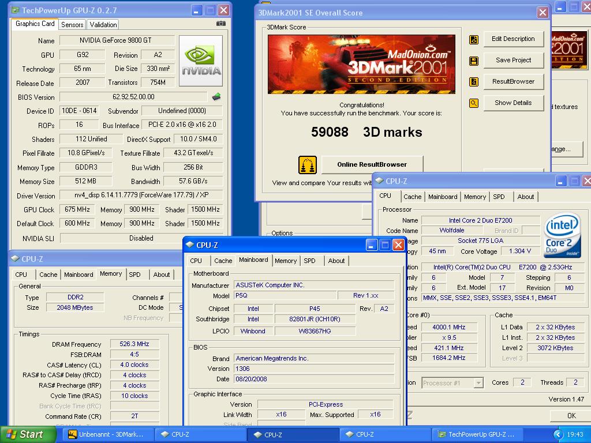Viewport: 591px width, 443px height.
Task: Click BIOS Brand American Megatrends Inc.
Action: pyautogui.click(x=313, y=358)
